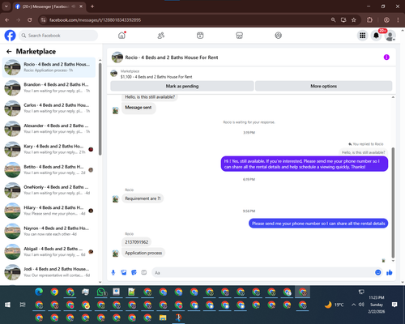Click the phone number message 2137091962
405x324 pixels.
136,242
